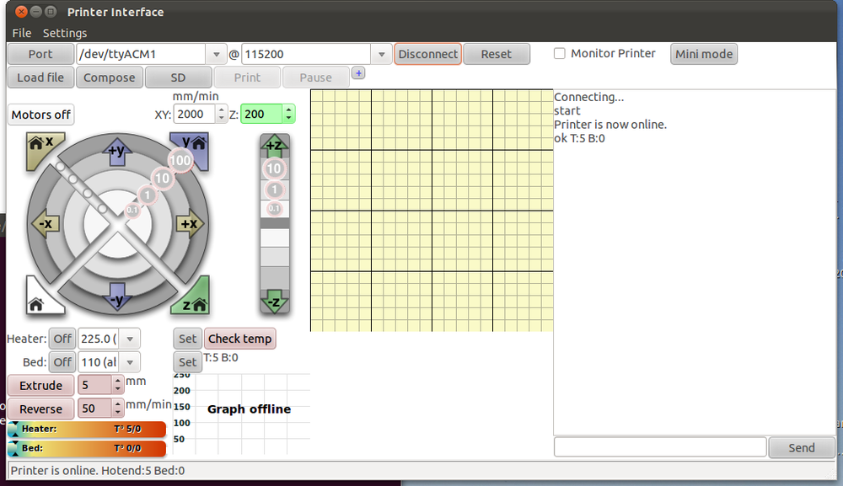Toggle the Bed Off button
843x486 pixels.
62,362
